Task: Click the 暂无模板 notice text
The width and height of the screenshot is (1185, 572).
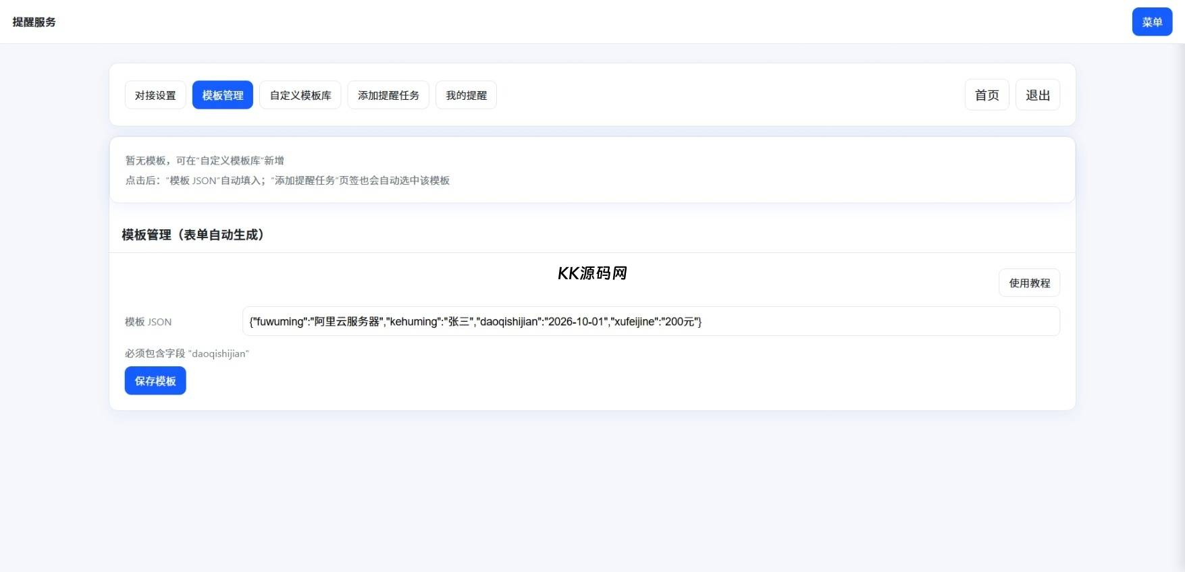Action: [x=205, y=161]
